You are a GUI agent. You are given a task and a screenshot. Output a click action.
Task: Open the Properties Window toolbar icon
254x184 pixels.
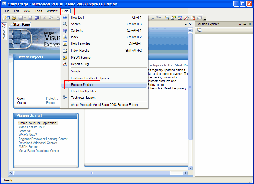(x=173, y=18)
